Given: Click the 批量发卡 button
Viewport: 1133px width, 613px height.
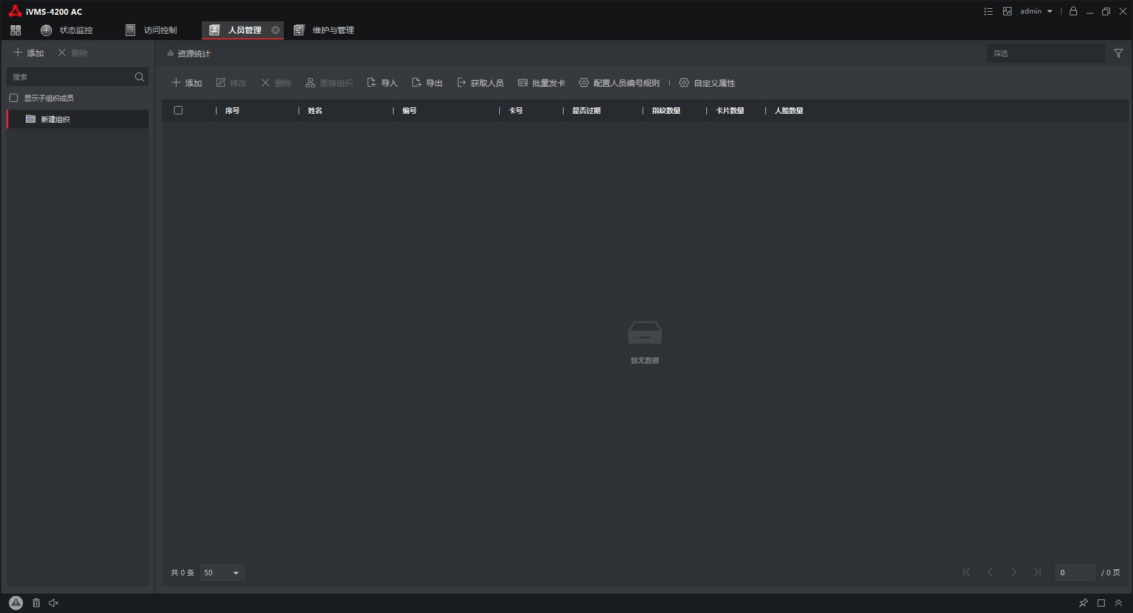Looking at the screenshot, I should [x=542, y=83].
